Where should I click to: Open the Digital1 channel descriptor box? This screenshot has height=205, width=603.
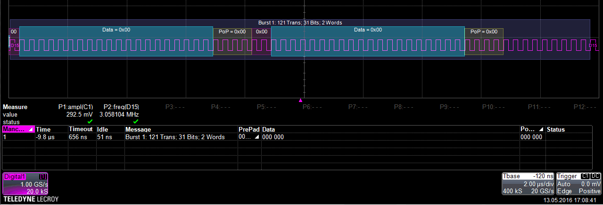(25, 183)
